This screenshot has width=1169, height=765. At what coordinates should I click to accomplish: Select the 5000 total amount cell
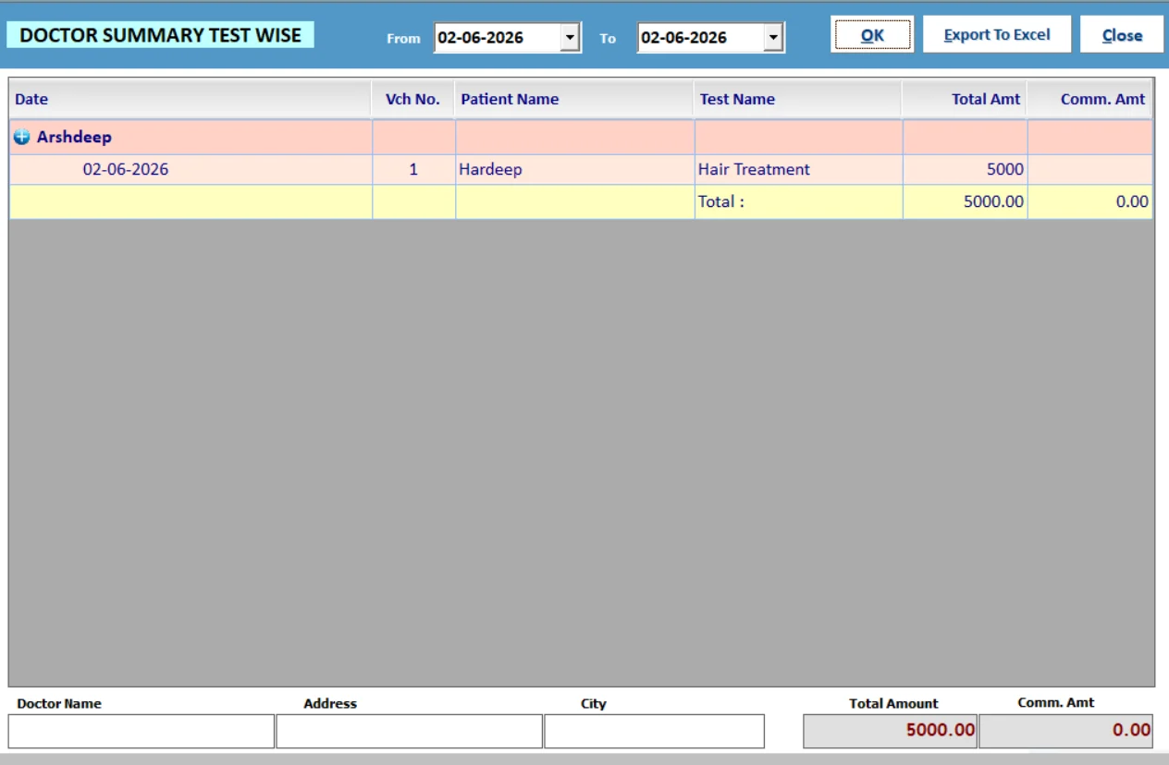[x=965, y=169]
